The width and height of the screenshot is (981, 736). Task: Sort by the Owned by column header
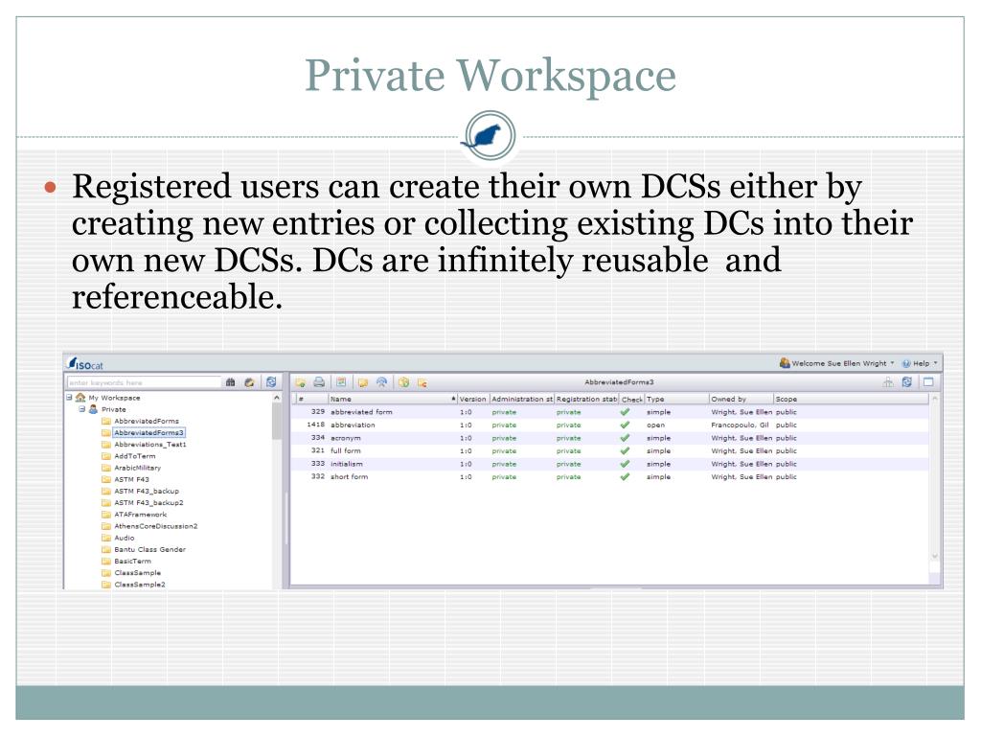(x=741, y=399)
